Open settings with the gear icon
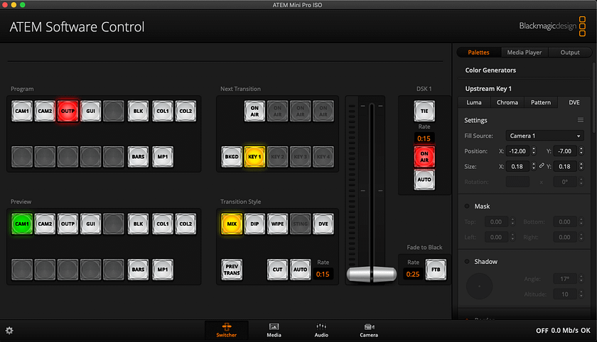 coord(9,331)
